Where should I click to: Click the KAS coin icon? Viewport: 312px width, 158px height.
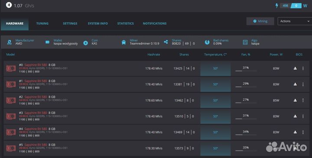coord(85,42)
